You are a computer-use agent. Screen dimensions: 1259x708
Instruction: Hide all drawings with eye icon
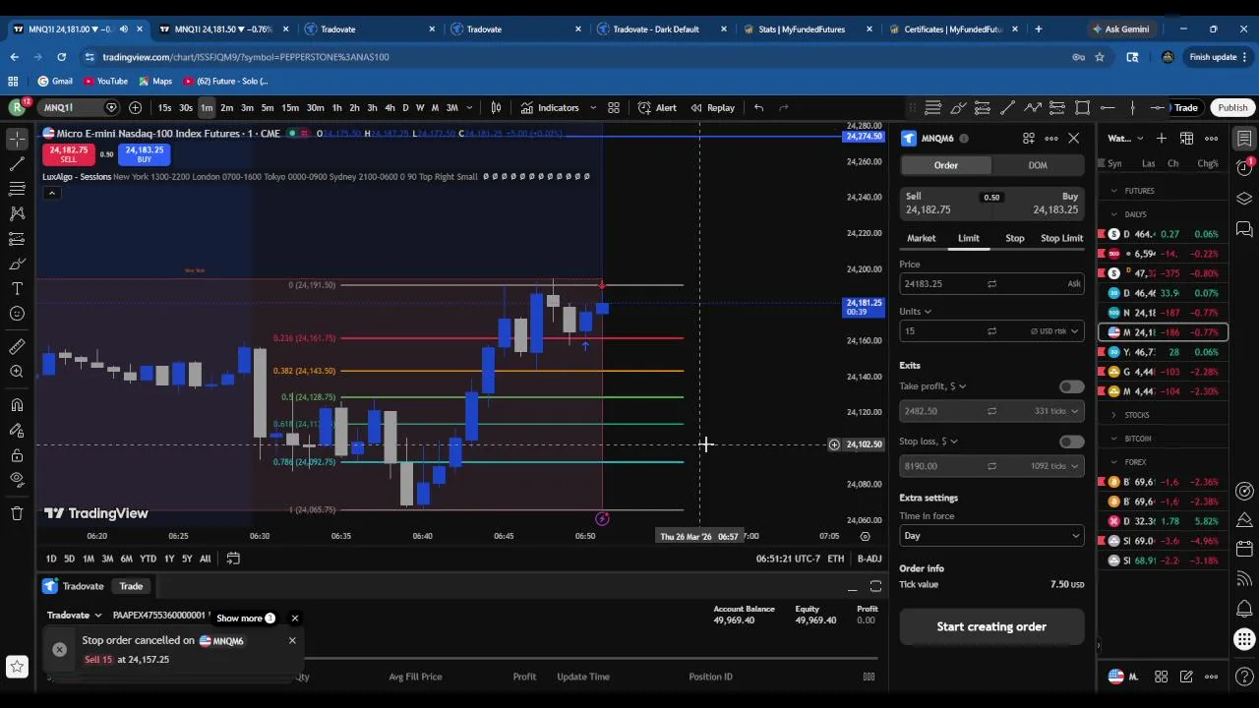click(x=17, y=480)
